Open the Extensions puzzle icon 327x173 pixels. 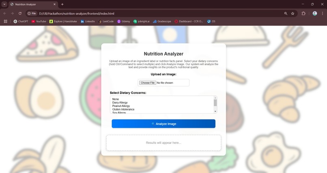303,13
